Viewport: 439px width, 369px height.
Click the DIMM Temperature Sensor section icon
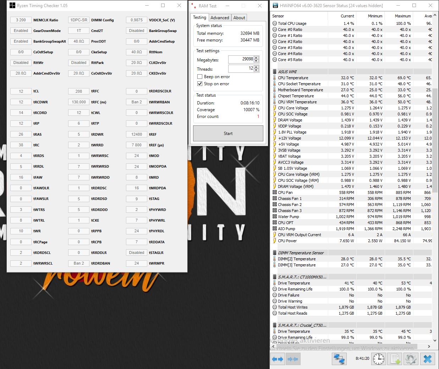point(274,253)
